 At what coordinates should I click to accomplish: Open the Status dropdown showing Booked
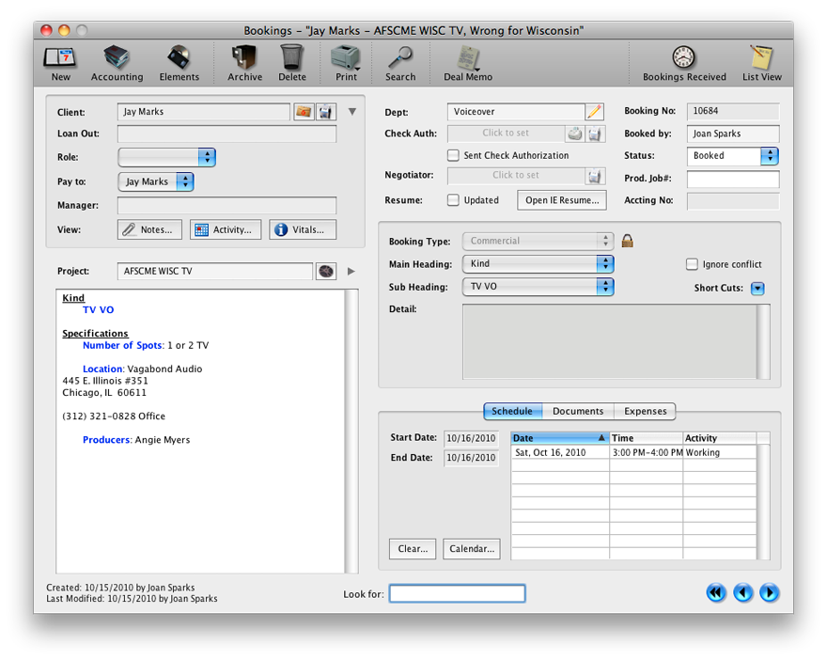pyautogui.click(x=733, y=156)
